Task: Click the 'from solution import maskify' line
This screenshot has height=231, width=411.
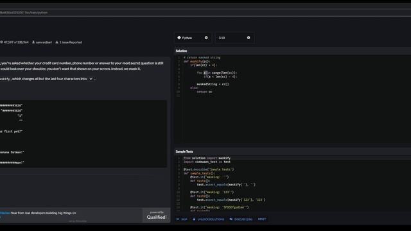Action: 207,158
